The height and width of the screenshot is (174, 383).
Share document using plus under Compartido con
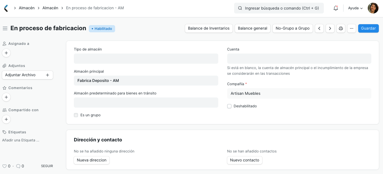[6, 119]
